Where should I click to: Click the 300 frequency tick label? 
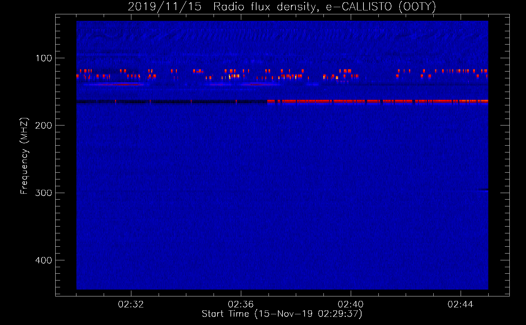tap(44, 193)
